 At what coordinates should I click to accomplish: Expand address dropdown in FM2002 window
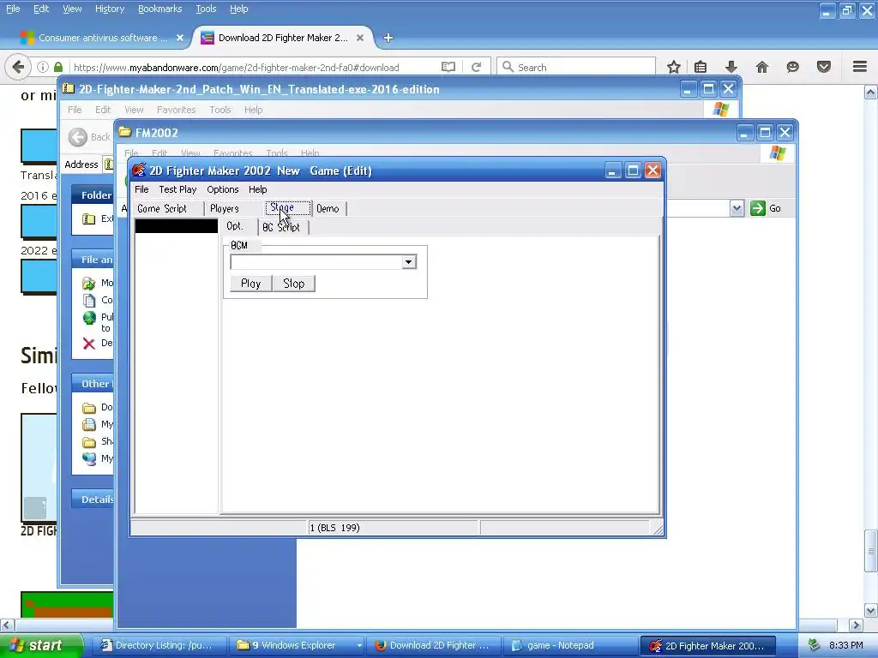[x=737, y=208]
